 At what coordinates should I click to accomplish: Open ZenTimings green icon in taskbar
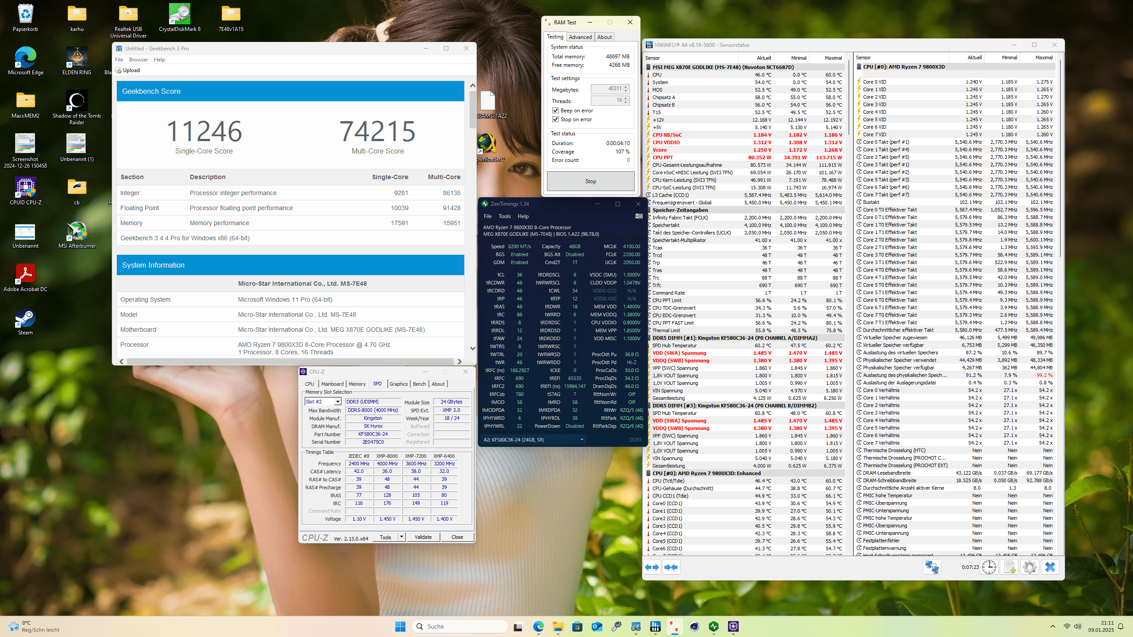713,626
